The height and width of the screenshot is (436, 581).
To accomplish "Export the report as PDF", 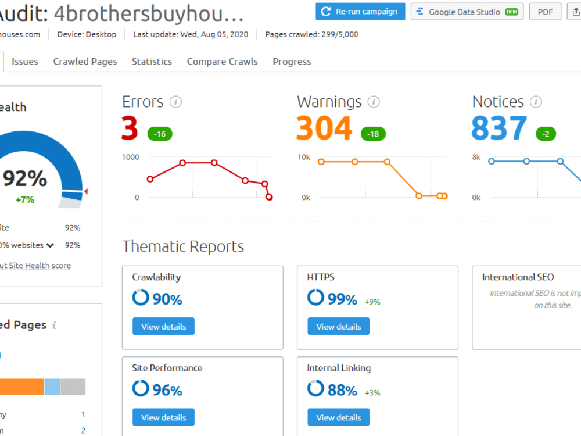I will pyautogui.click(x=545, y=12).
